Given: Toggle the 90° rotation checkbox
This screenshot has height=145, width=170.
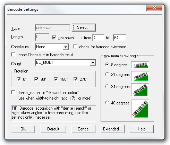Looking at the screenshot, I should (x=36, y=79).
